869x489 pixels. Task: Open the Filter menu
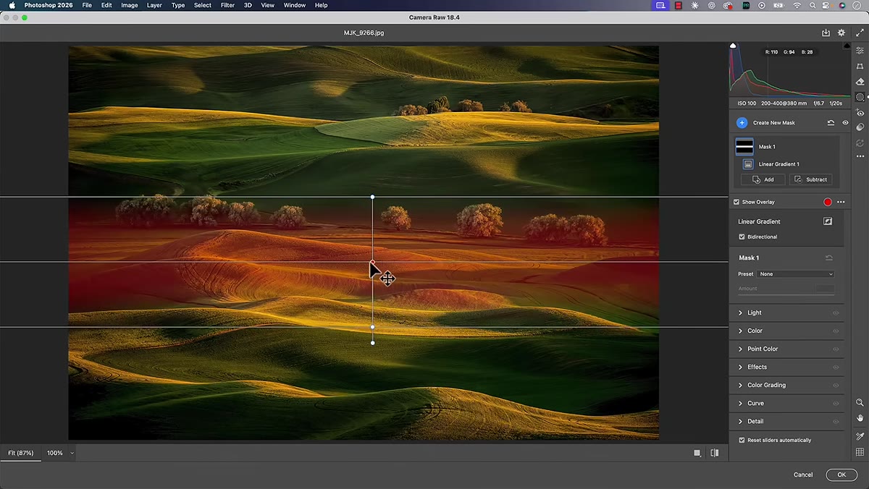[227, 5]
